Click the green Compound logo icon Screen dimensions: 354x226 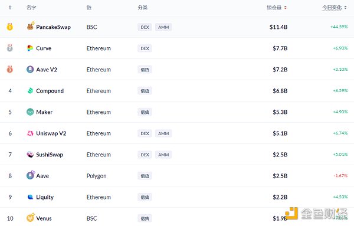coord(30,90)
